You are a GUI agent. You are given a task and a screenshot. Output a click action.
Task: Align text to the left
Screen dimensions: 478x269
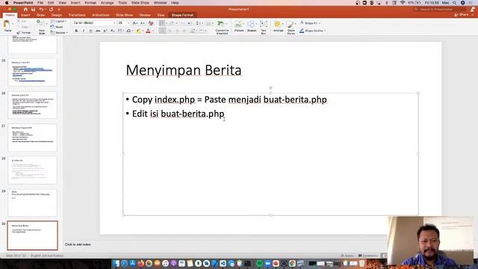point(163,31)
